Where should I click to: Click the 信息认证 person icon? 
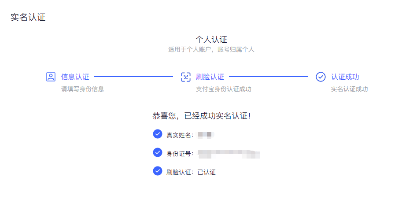tap(51, 77)
